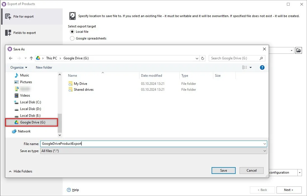307x196 pixels.
Task: Click the Help question icon at bottom left
Action: [x=69, y=190]
